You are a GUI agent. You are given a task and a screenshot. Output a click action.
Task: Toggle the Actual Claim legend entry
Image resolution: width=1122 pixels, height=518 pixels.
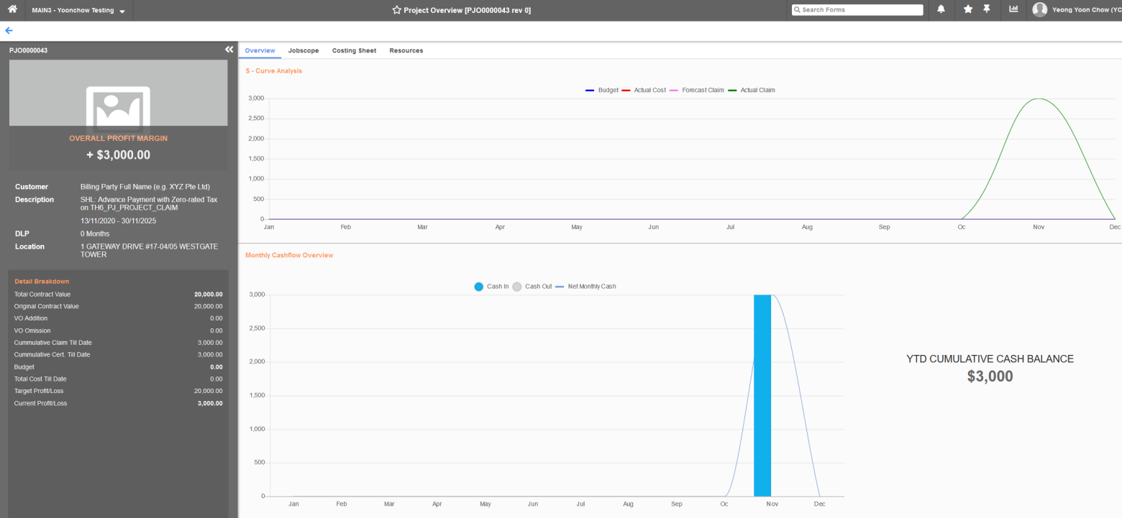click(x=752, y=90)
